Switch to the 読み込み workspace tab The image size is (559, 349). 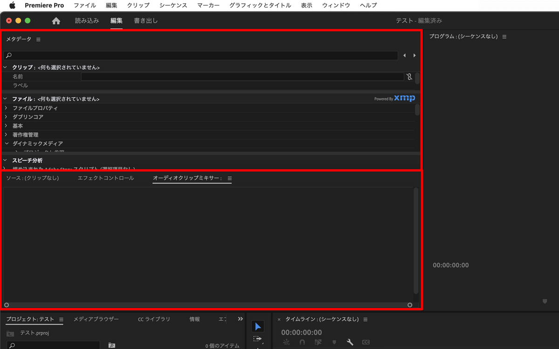click(87, 21)
